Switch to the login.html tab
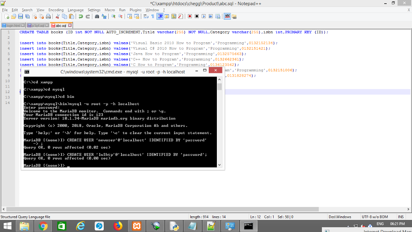This screenshot has width=412, height=232. (13, 25)
